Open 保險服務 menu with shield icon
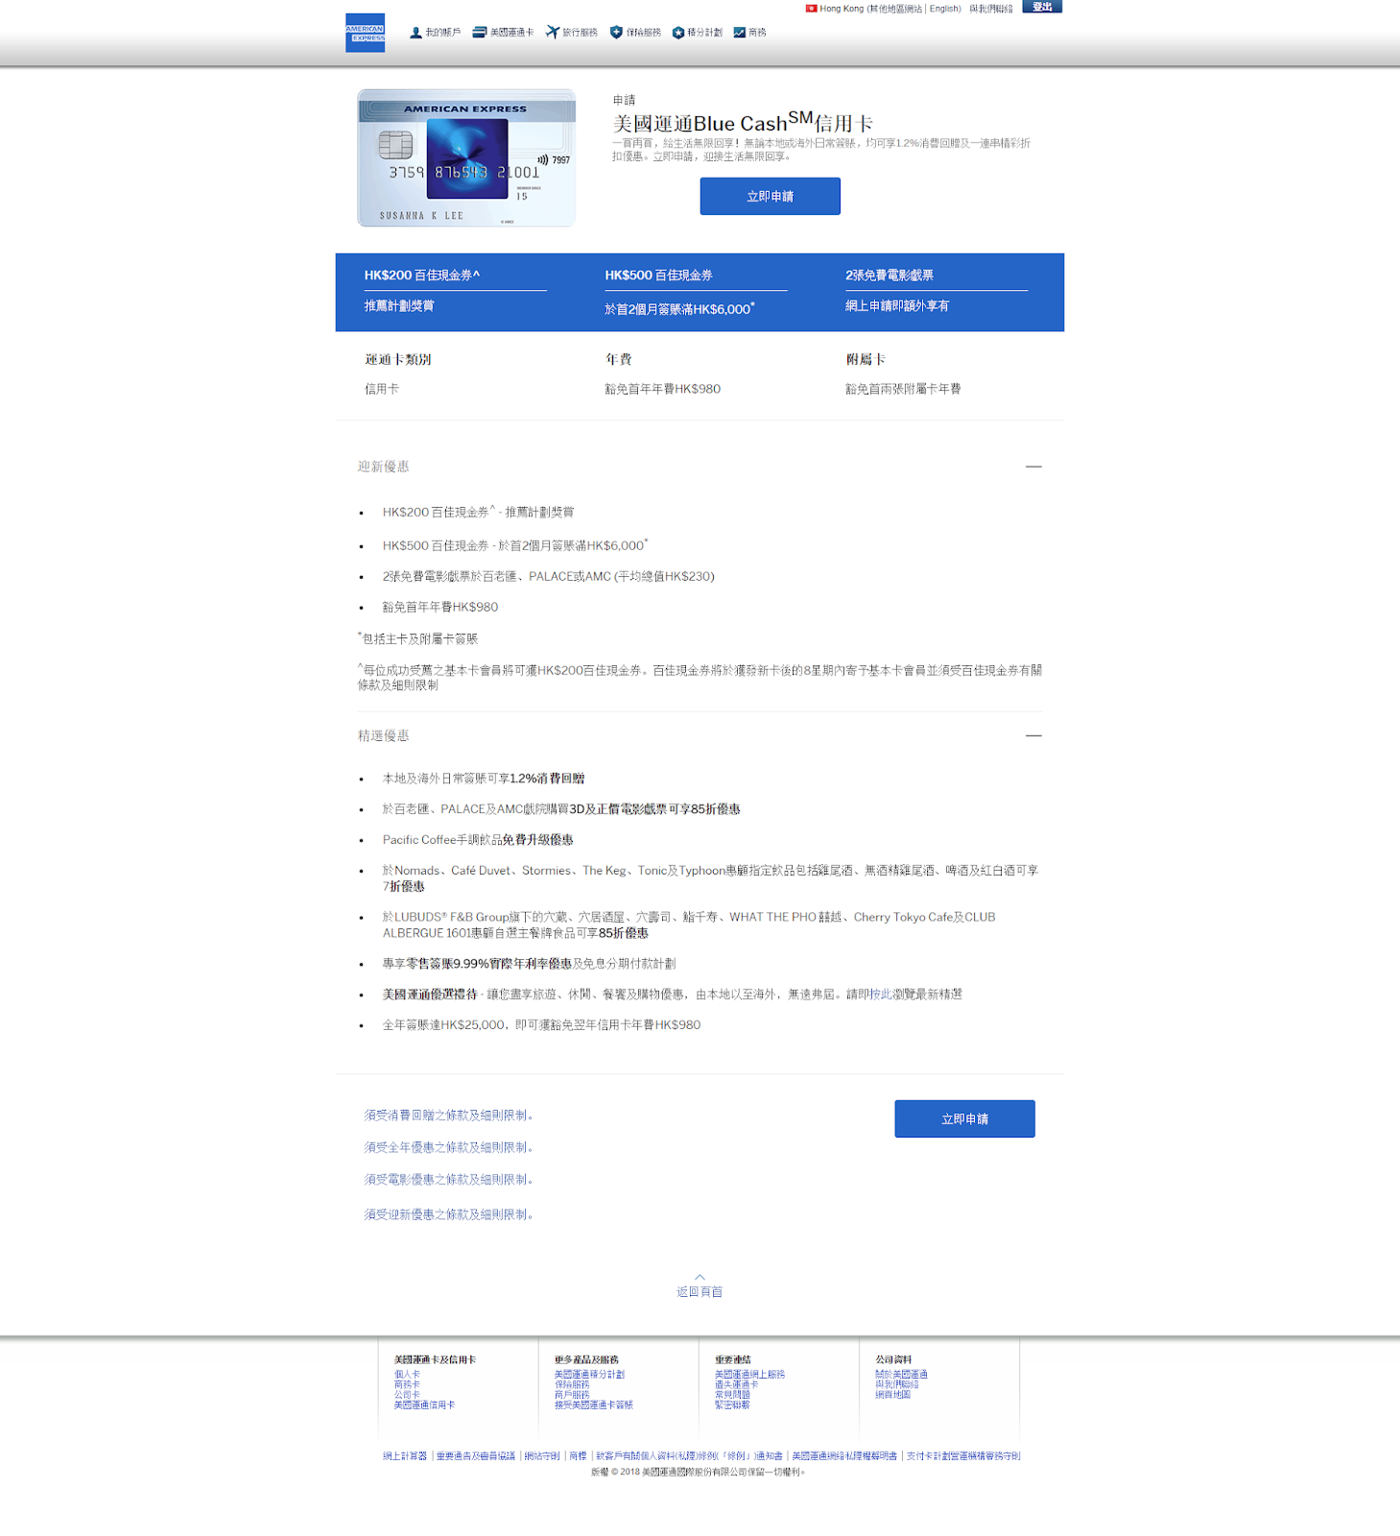 [635, 33]
